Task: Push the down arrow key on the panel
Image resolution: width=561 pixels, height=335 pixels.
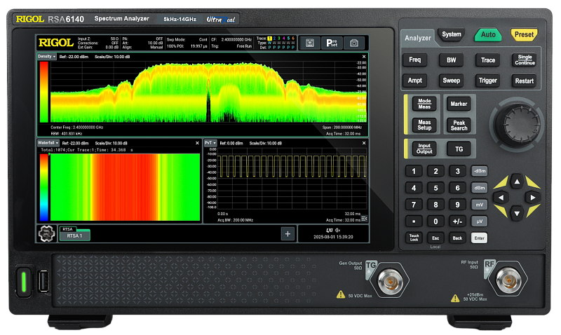Action: tap(517, 214)
